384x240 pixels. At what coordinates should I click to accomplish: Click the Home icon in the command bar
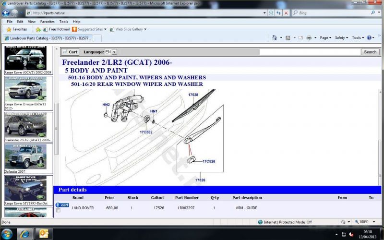(275, 38)
